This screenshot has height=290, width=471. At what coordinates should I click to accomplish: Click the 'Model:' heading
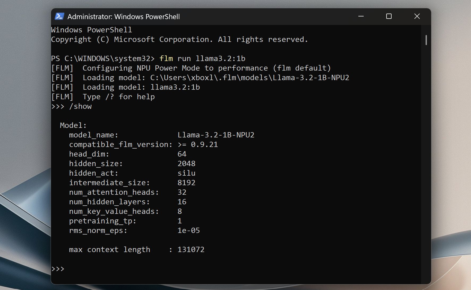coord(73,125)
